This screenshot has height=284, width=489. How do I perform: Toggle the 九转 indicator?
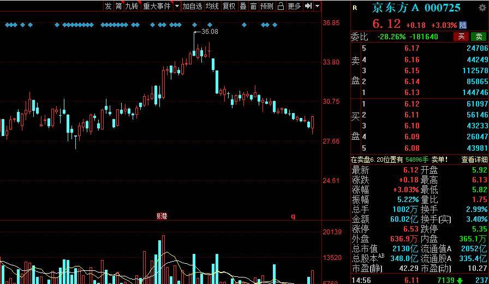132,6
